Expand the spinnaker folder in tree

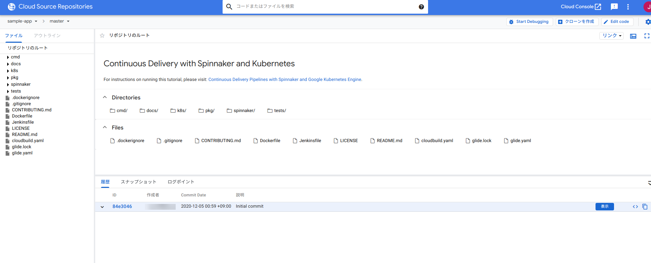click(x=8, y=85)
